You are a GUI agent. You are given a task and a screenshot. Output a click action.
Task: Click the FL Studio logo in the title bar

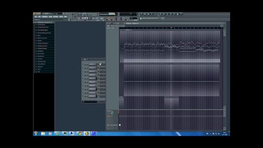pos(37,14)
